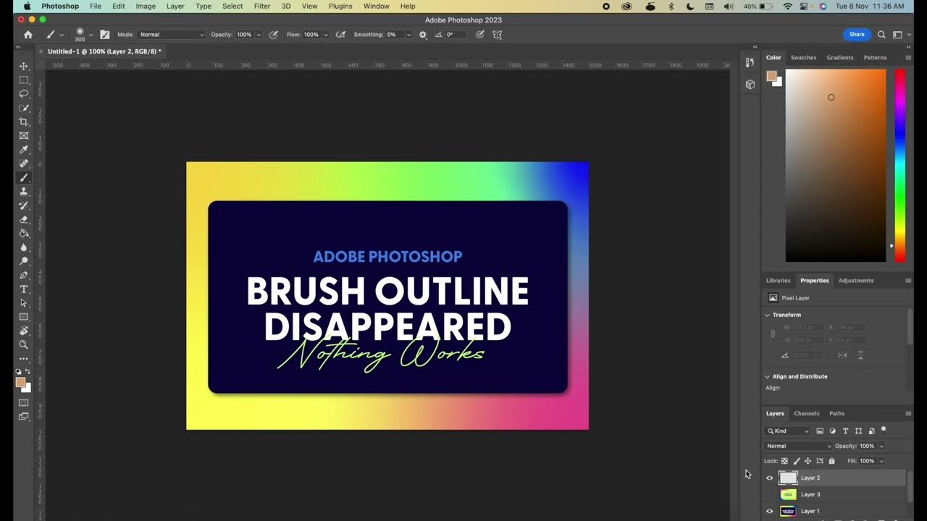927x521 pixels.
Task: Select the Eyedropper tool
Action: 24,150
